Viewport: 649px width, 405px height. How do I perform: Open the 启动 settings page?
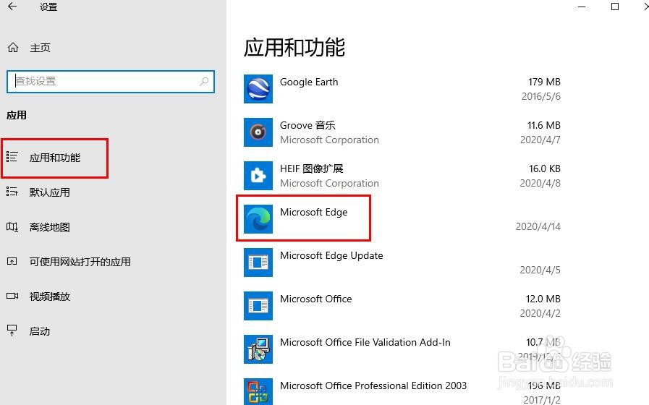pos(39,331)
